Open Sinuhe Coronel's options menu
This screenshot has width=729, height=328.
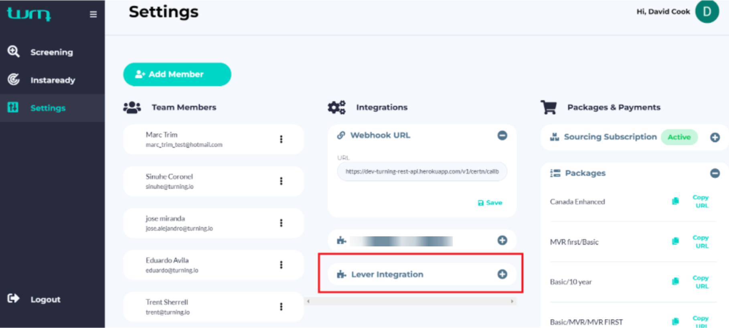[x=281, y=181]
